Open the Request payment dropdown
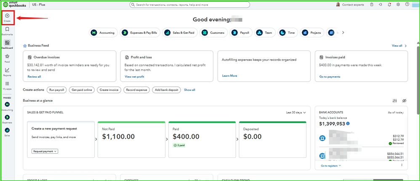This screenshot has height=181, width=420. coord(45,151)
